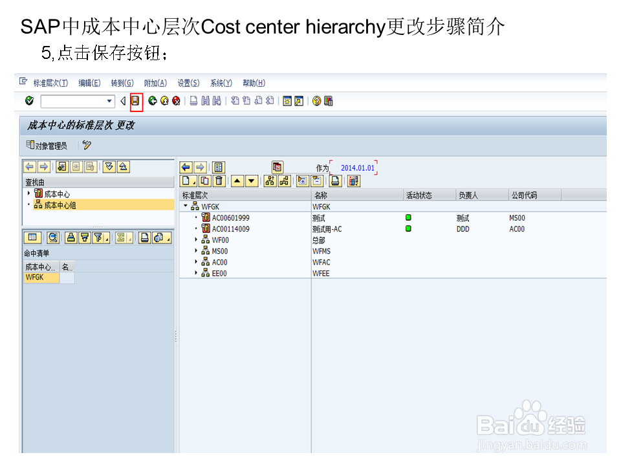621x466 pixels.
Task: Expand the EE00 group node
Action: 196,272
